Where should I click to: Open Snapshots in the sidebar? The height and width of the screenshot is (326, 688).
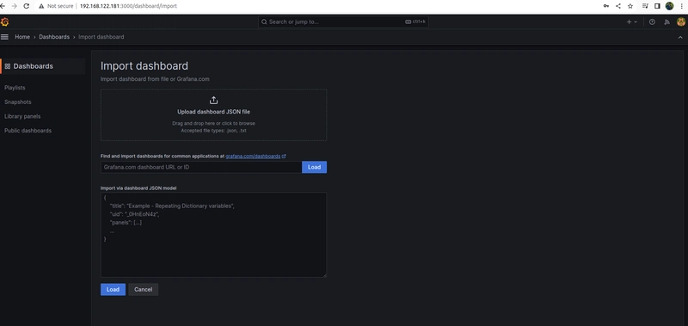[x=18, y=101]
